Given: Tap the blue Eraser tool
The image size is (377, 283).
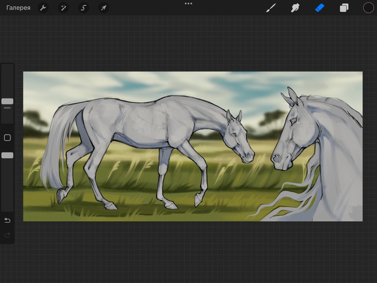Looking at the screenshot, I should 319,8.
